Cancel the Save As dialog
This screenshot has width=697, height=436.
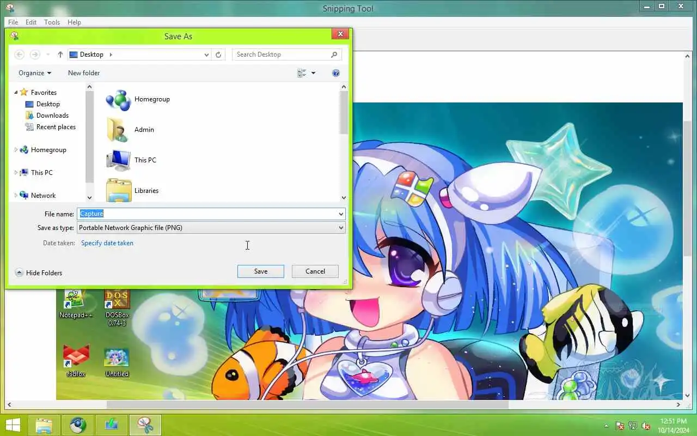(315, 271)
